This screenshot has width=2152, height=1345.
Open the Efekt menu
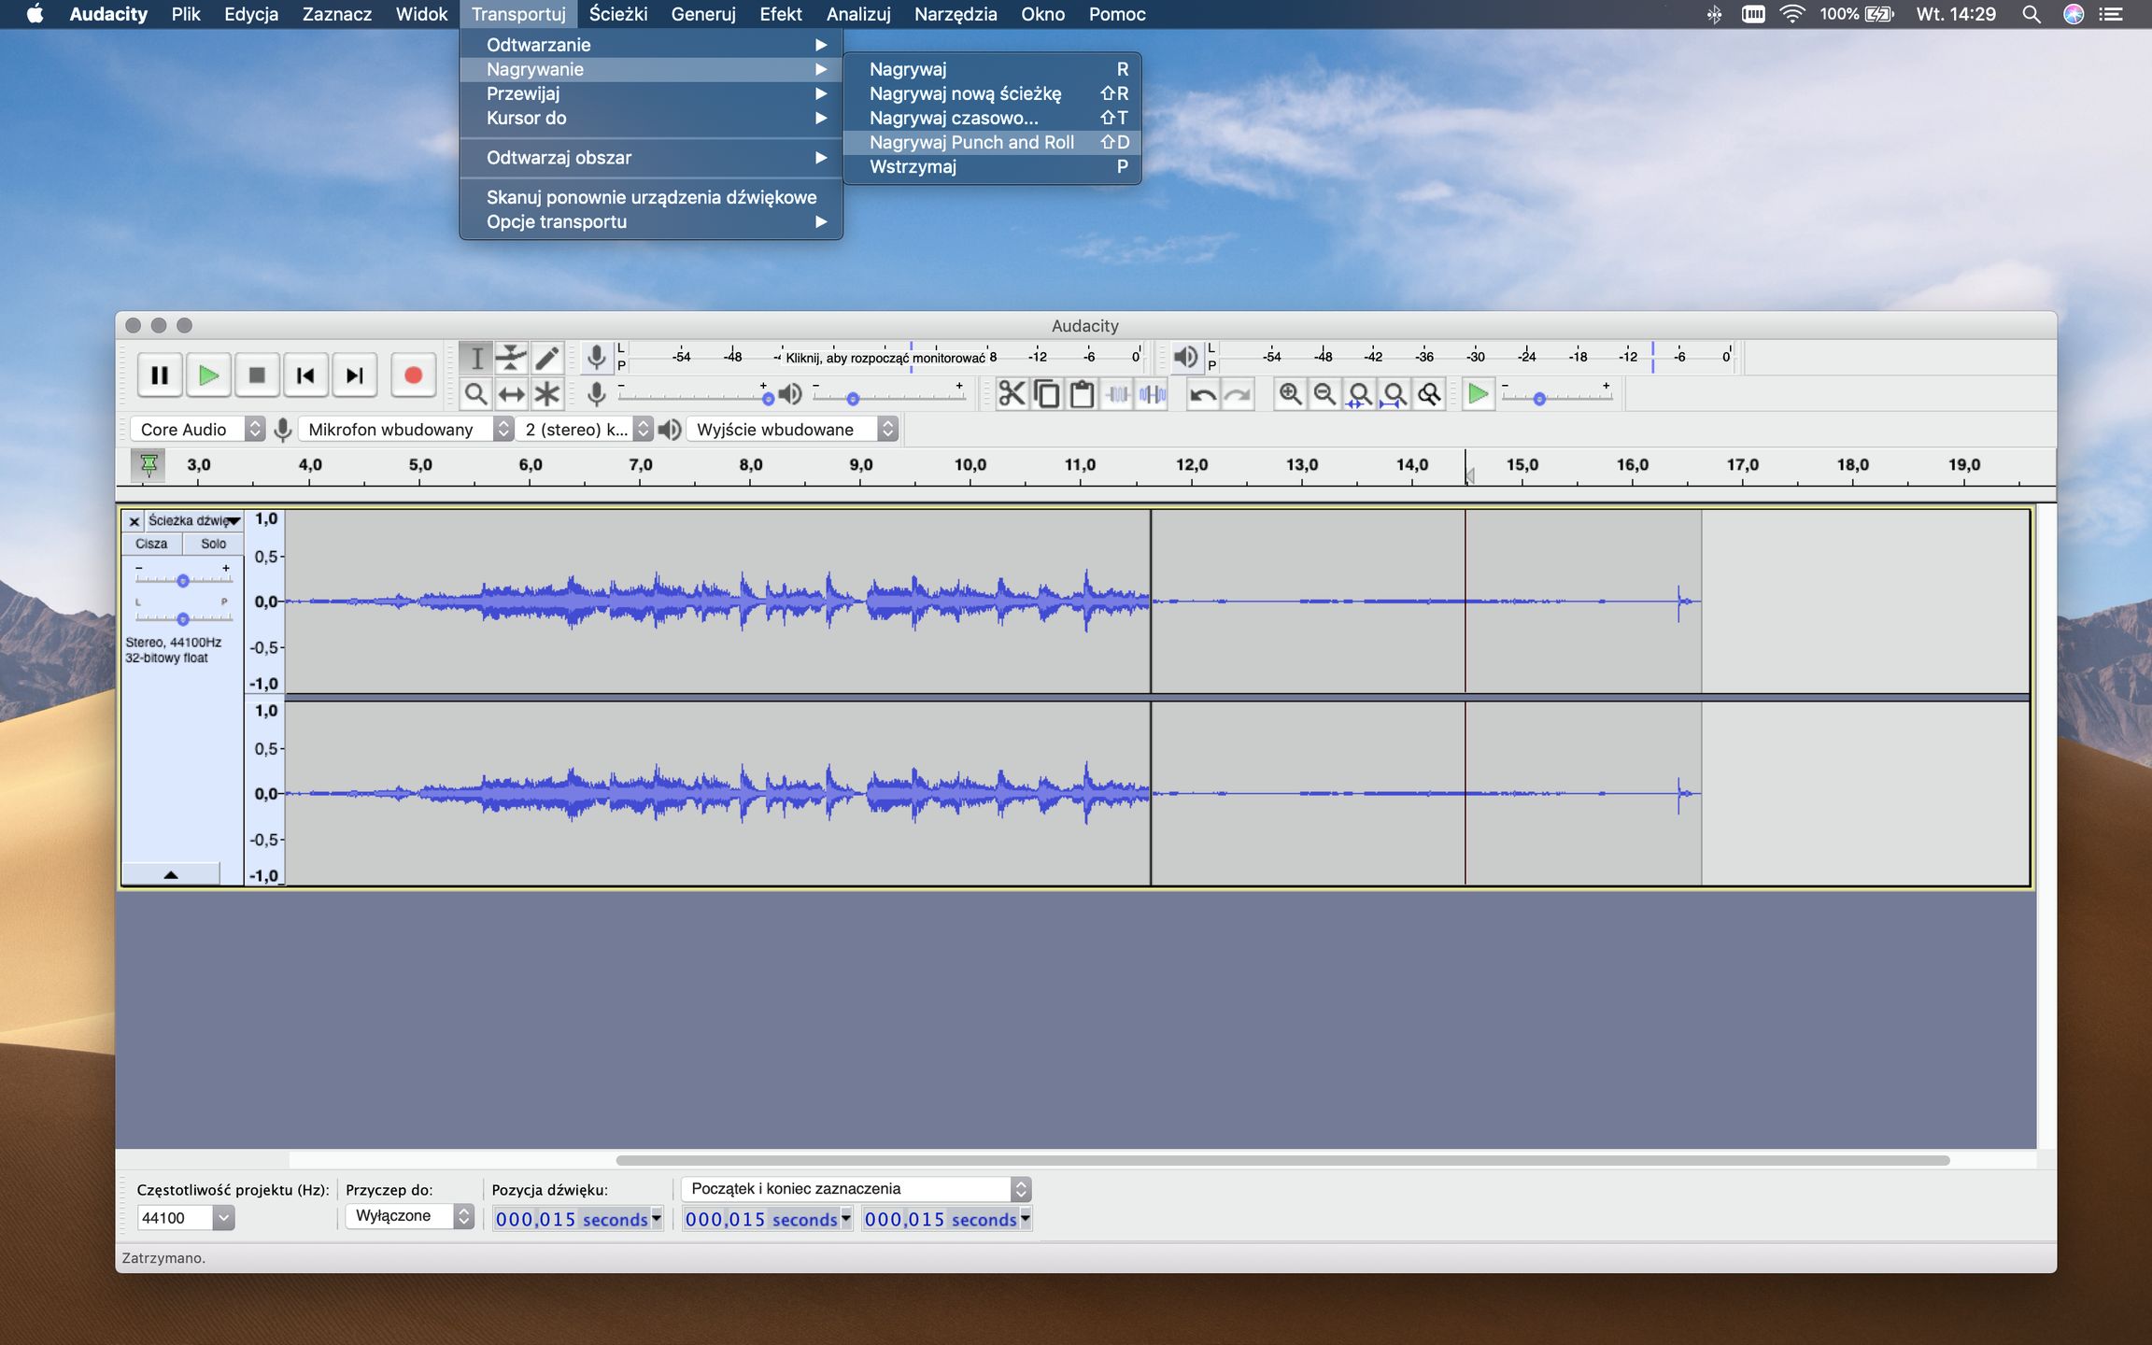tap(780, 14)
